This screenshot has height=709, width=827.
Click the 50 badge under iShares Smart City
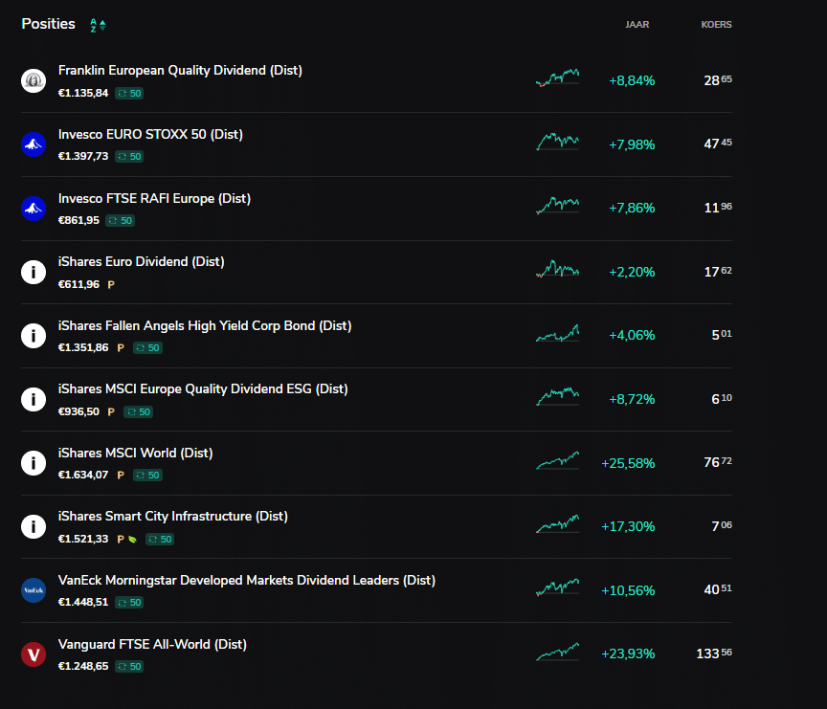point(160,540)
